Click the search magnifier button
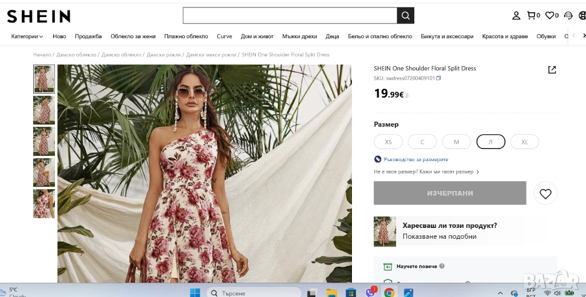Viewport: 586px width, 297px height. [406, 15]
